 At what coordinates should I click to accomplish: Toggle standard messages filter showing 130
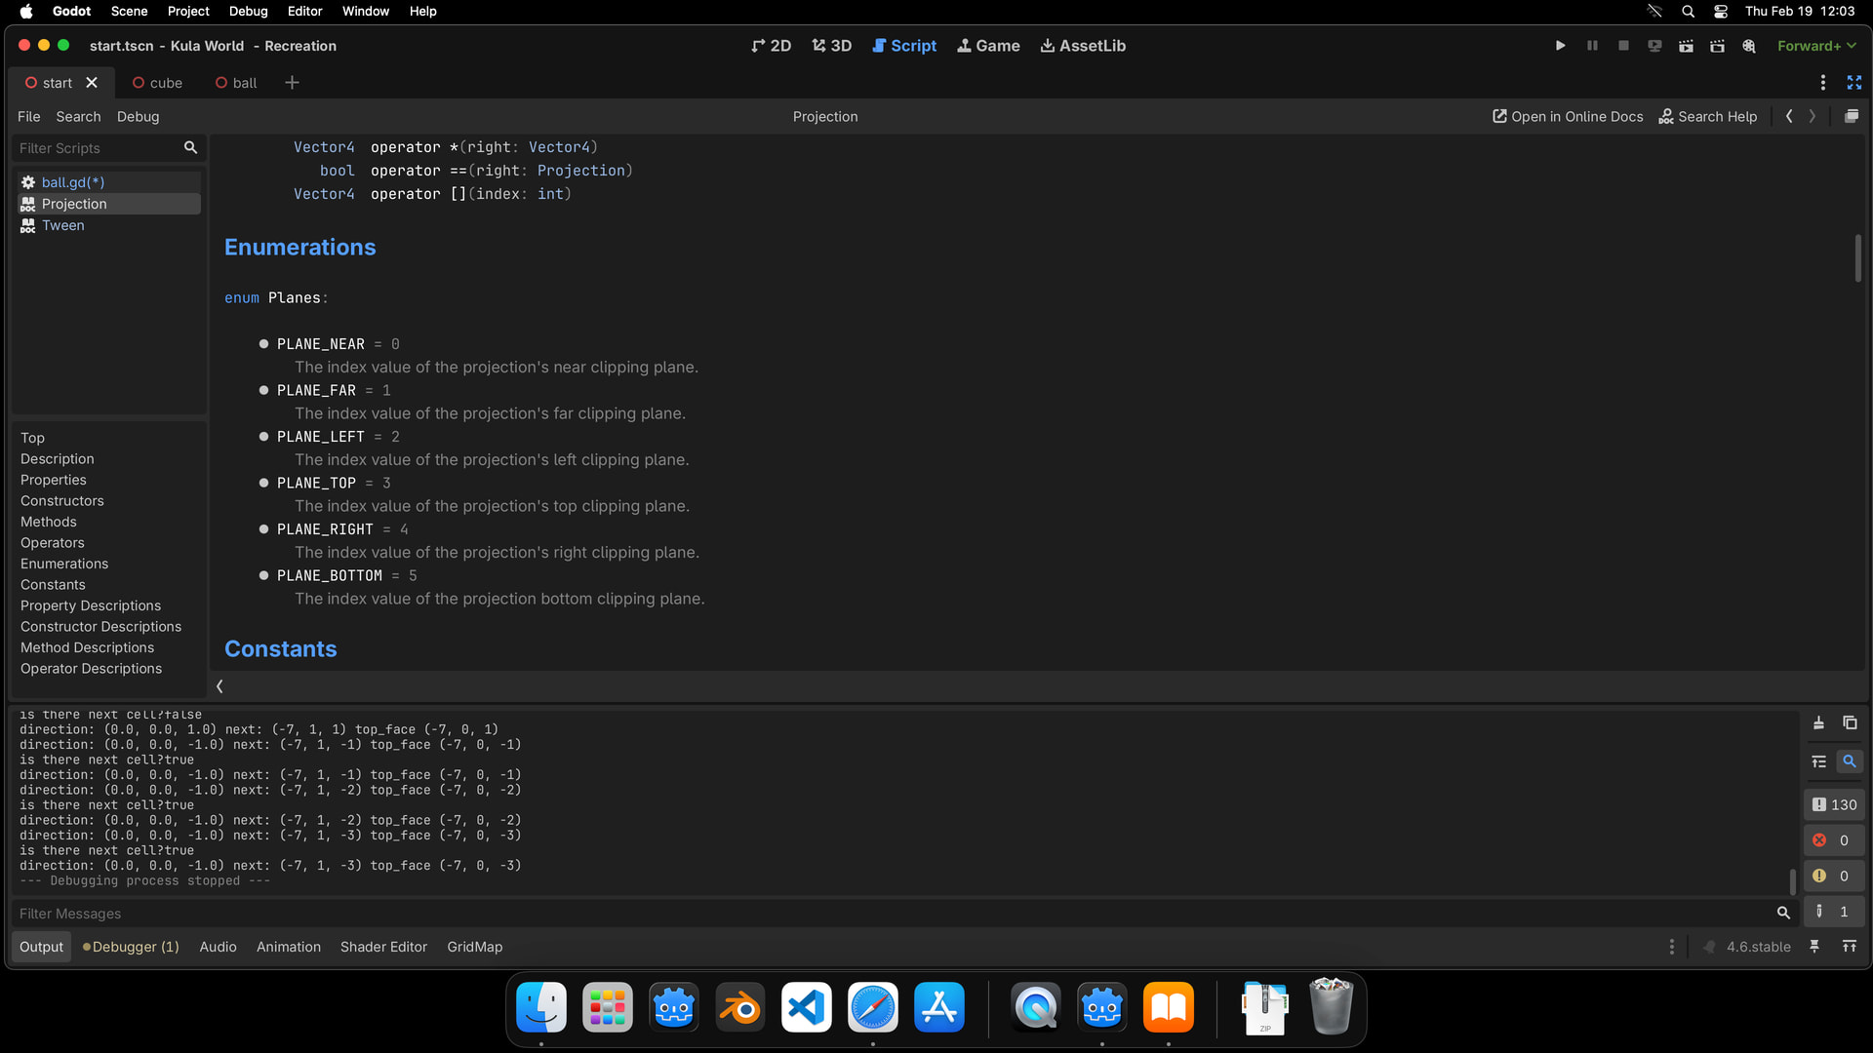(x=1834, y=804)
